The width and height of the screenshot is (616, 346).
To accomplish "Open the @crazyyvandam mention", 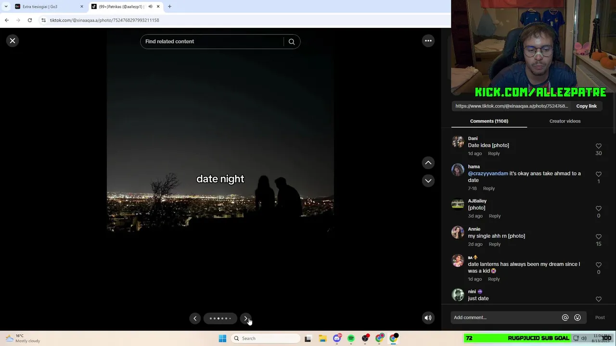I will click(488, 173).
